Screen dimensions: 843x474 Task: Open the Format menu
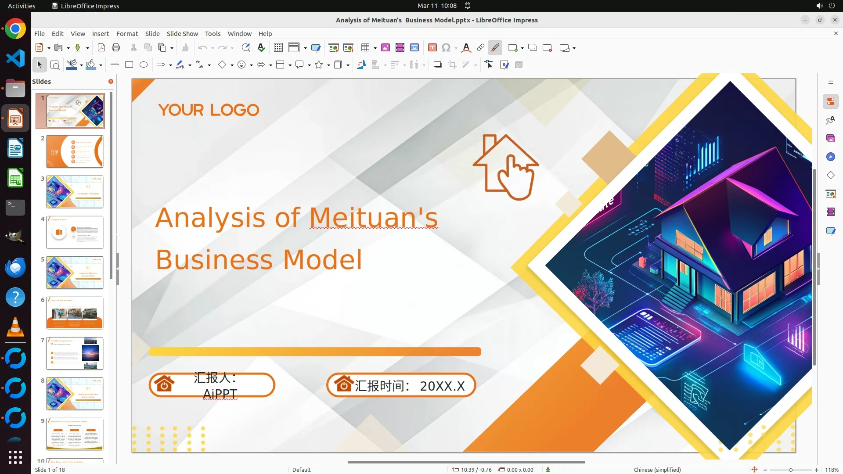point(127,34)
